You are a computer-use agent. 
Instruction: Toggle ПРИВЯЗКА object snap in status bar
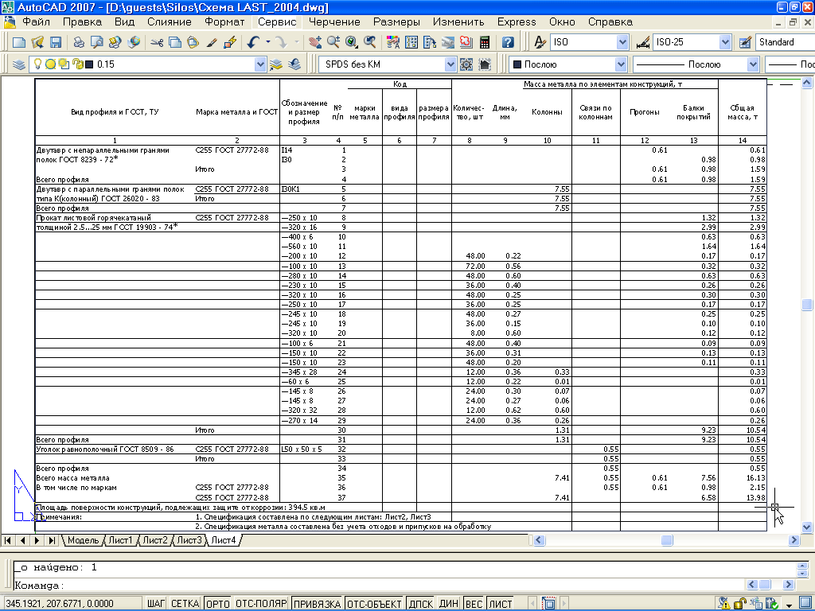point(316,604)
